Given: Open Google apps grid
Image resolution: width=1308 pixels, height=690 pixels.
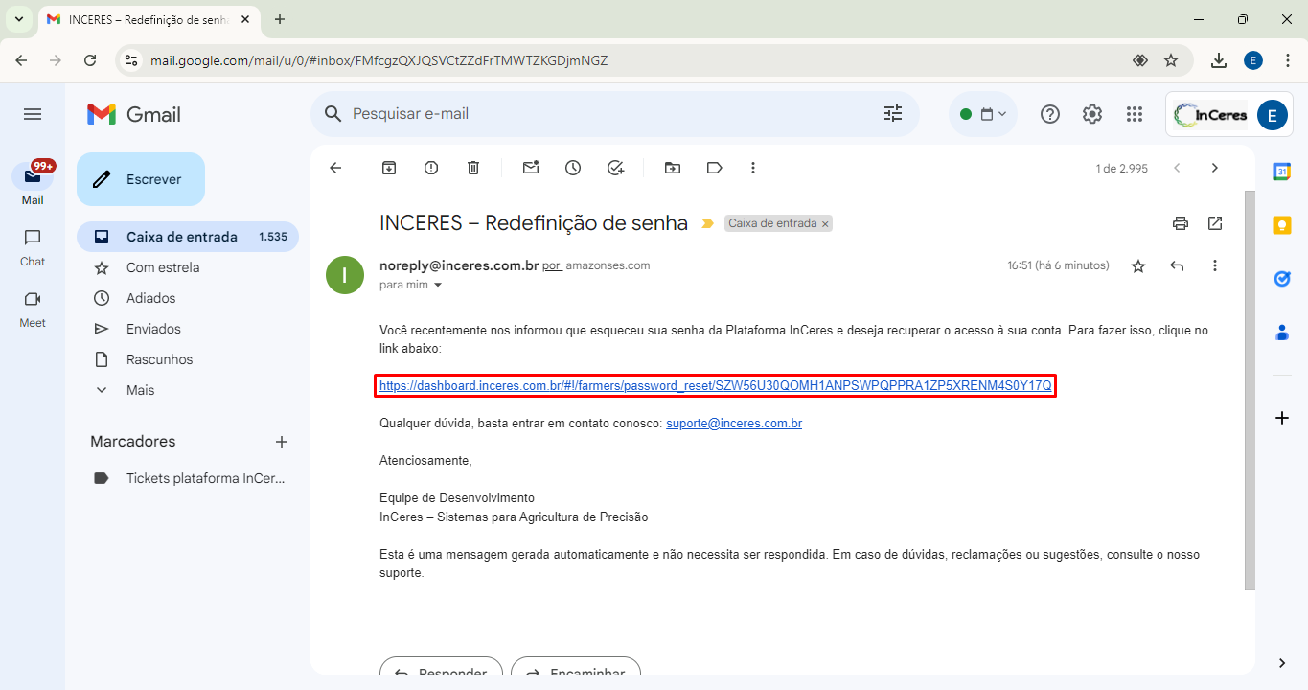Looking at the screenshot, I should coord(1135,114).
